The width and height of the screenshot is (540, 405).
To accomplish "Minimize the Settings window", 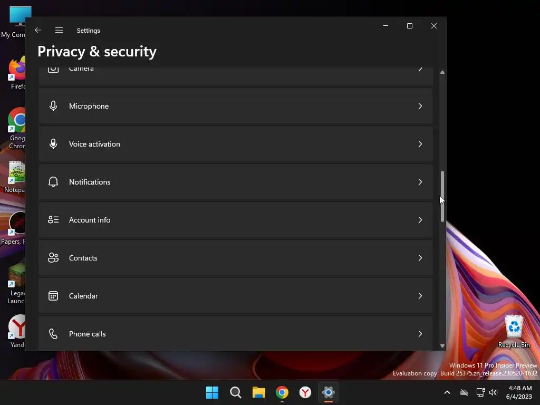I will [x=385, y=26].
